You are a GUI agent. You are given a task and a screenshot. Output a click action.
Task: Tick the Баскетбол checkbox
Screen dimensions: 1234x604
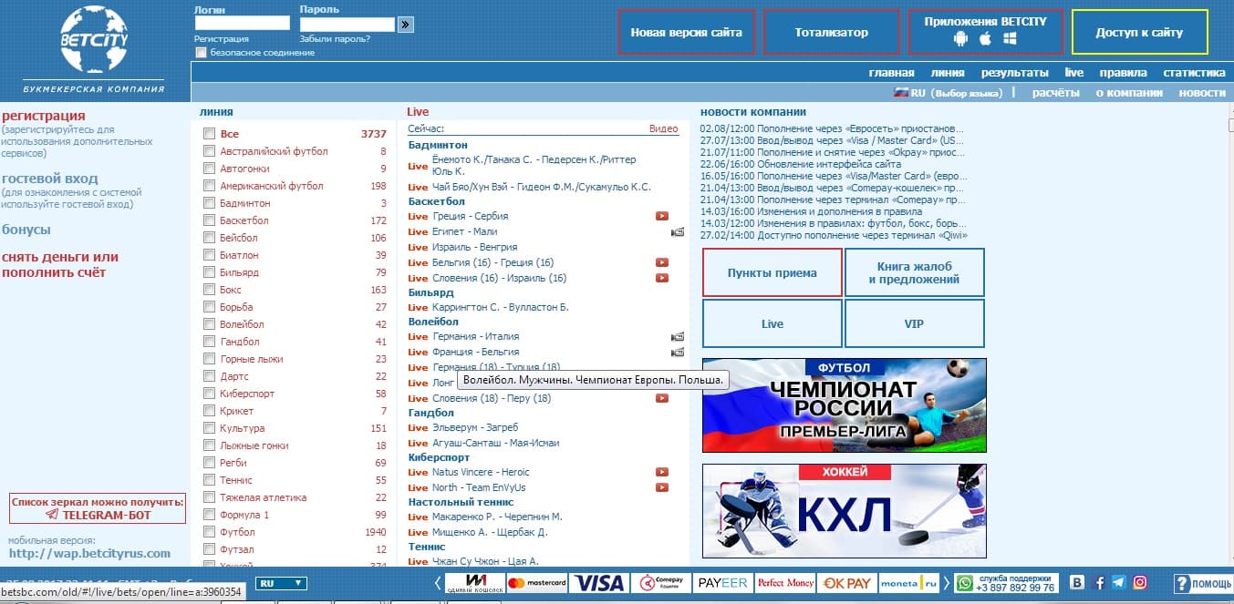point(210,220)
